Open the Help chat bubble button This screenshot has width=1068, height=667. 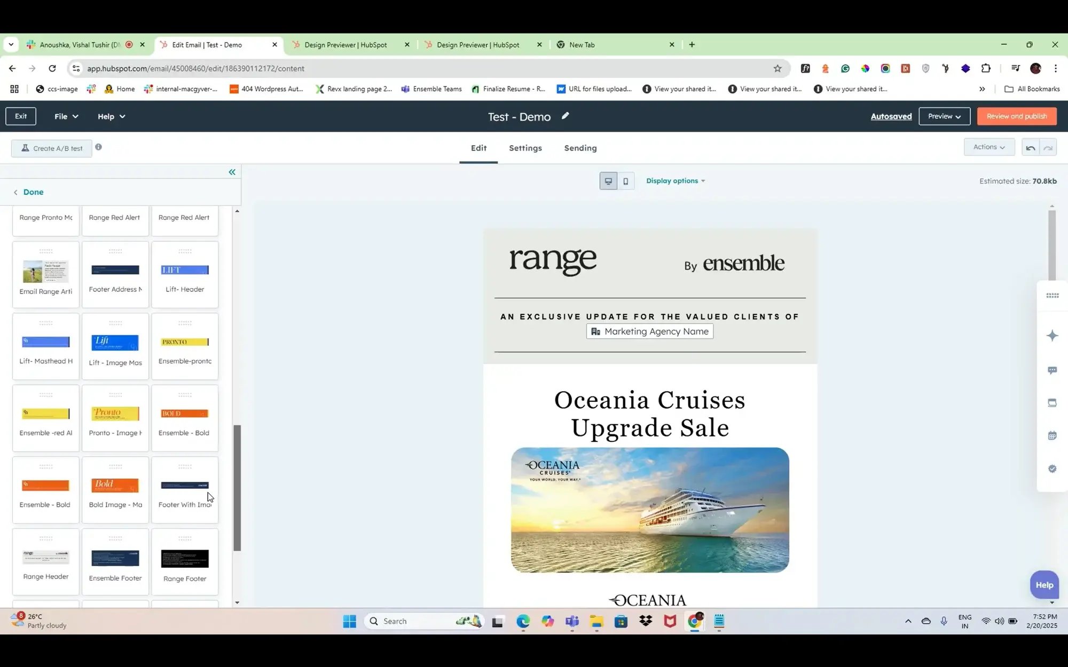tap(1044, 585)
